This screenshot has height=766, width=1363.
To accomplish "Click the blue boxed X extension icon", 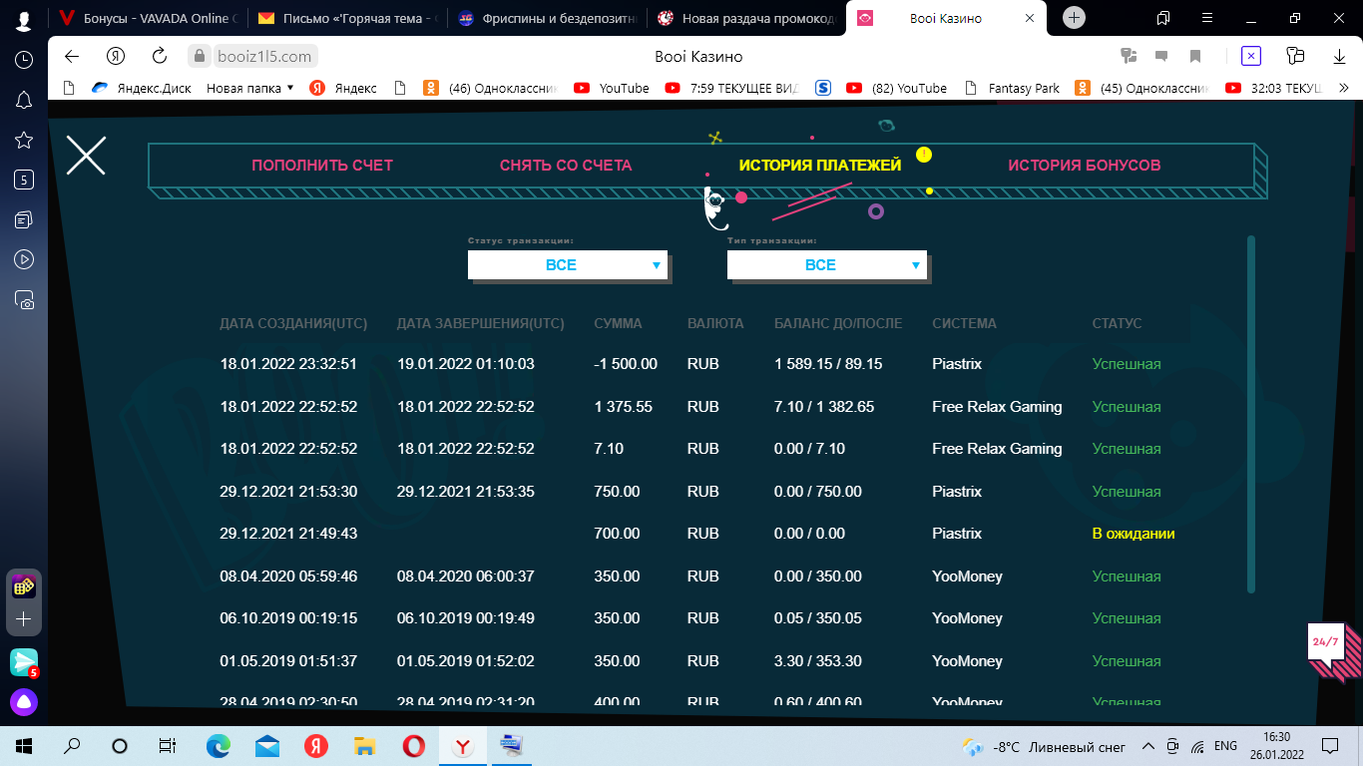I will pyautogui.click(x=1251, y=56).
